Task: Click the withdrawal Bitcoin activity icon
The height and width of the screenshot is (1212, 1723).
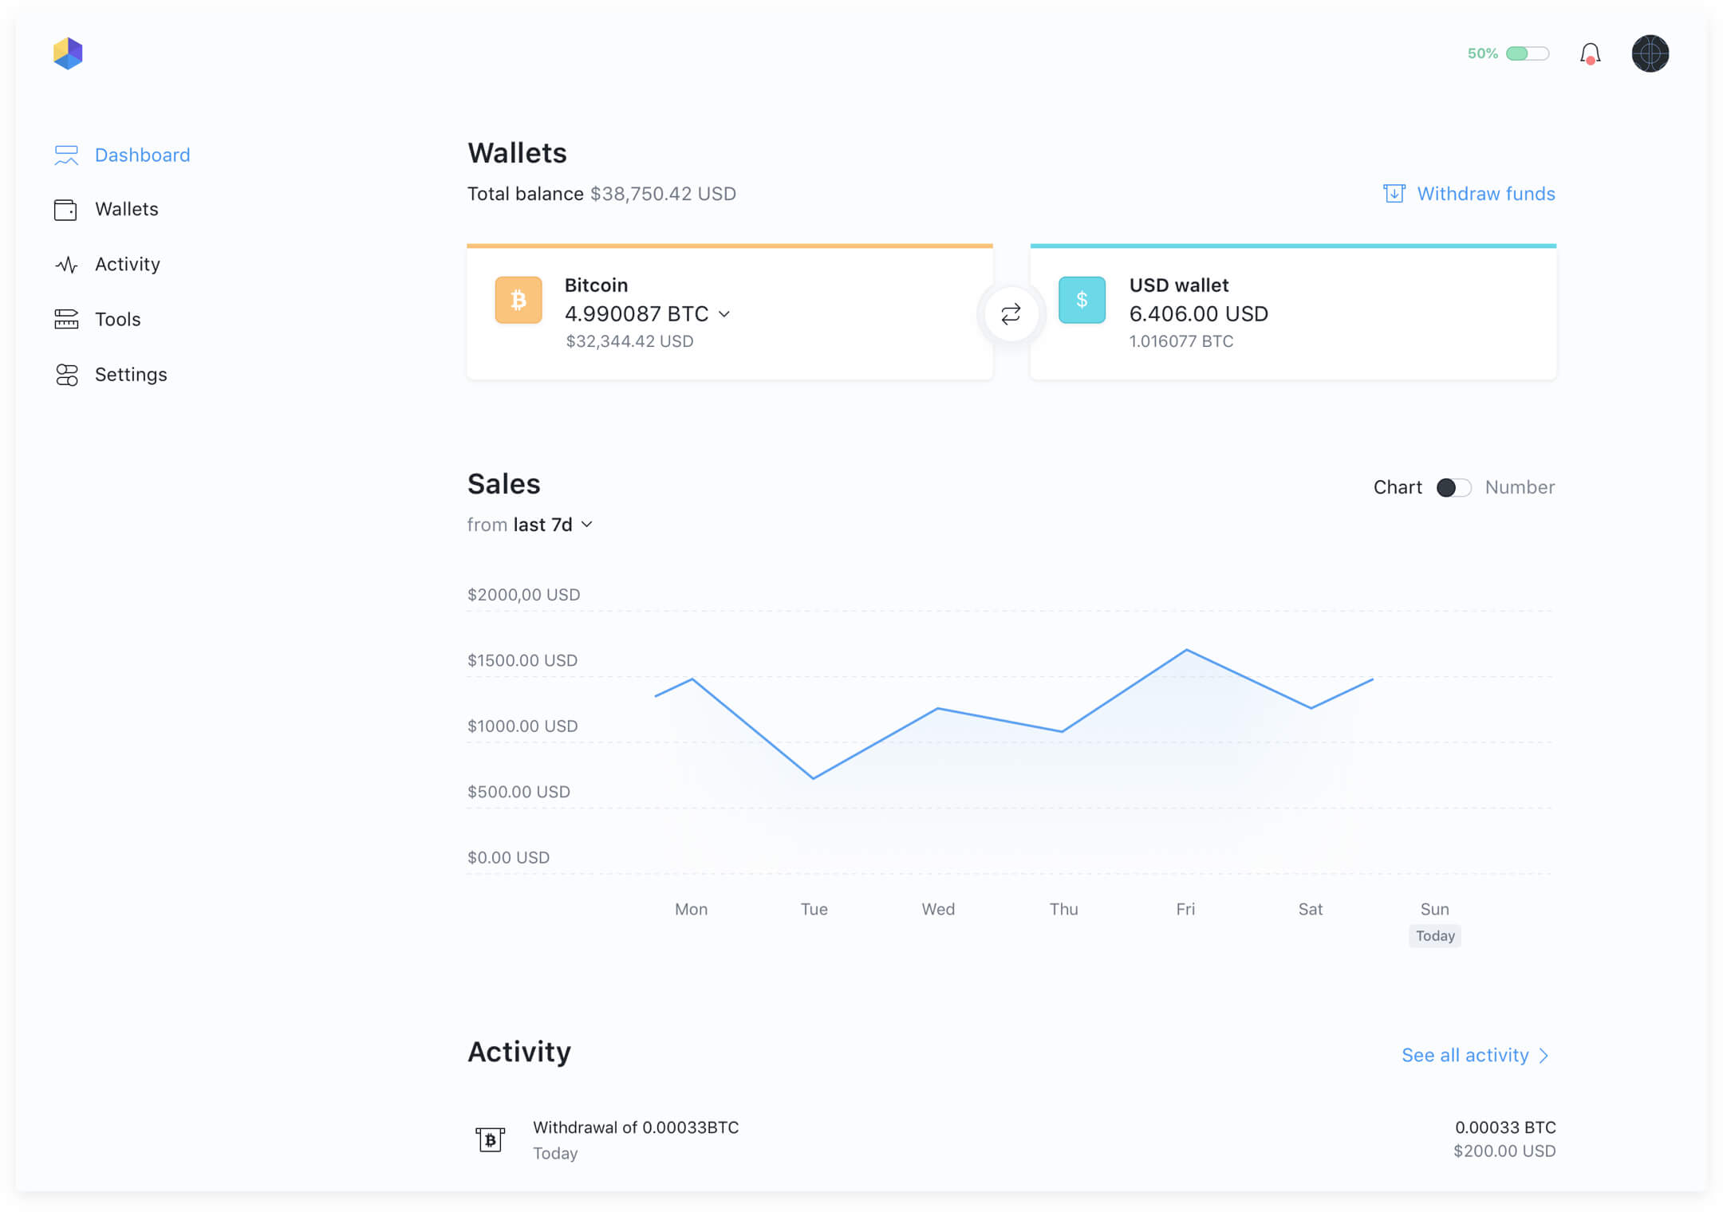Action: 490,1139
